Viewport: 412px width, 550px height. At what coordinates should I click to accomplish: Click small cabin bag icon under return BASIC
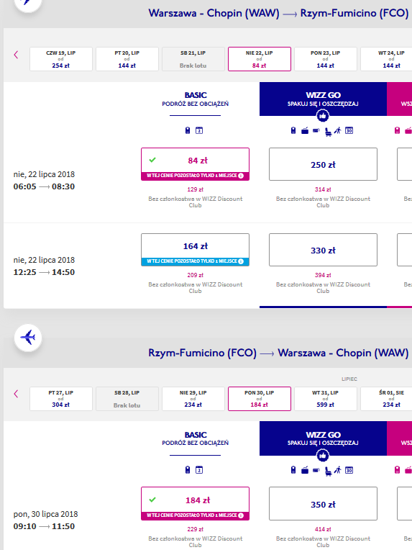click(188, 470)
